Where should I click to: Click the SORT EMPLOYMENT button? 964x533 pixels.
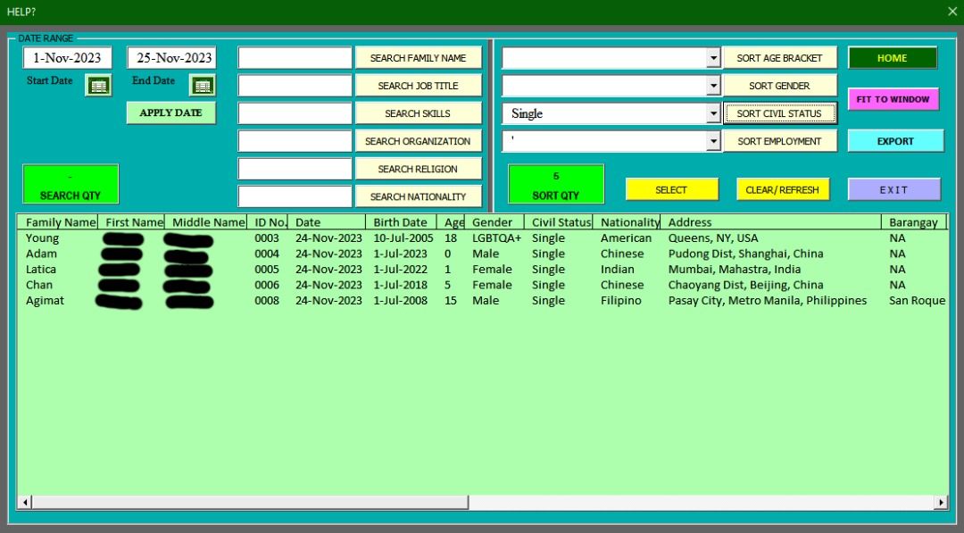click(780, 141)
